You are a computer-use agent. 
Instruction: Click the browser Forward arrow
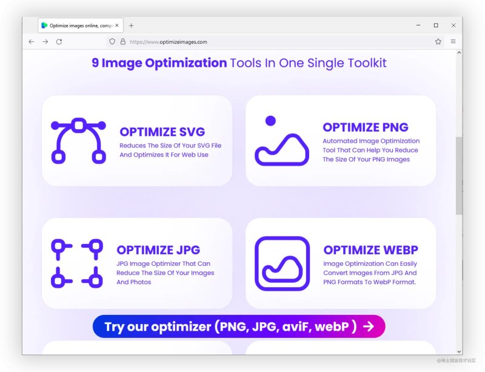(45, 41)
